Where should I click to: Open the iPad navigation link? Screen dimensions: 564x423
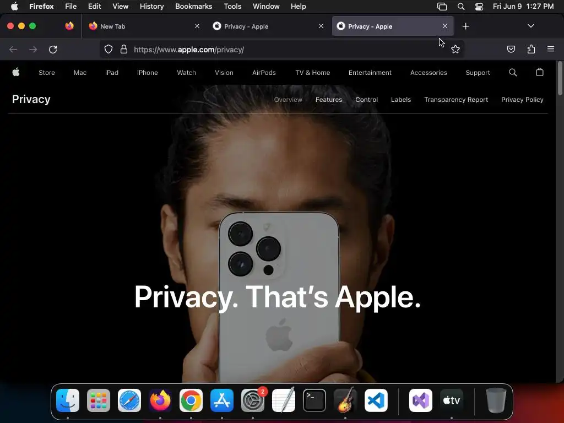click(111, 73)
